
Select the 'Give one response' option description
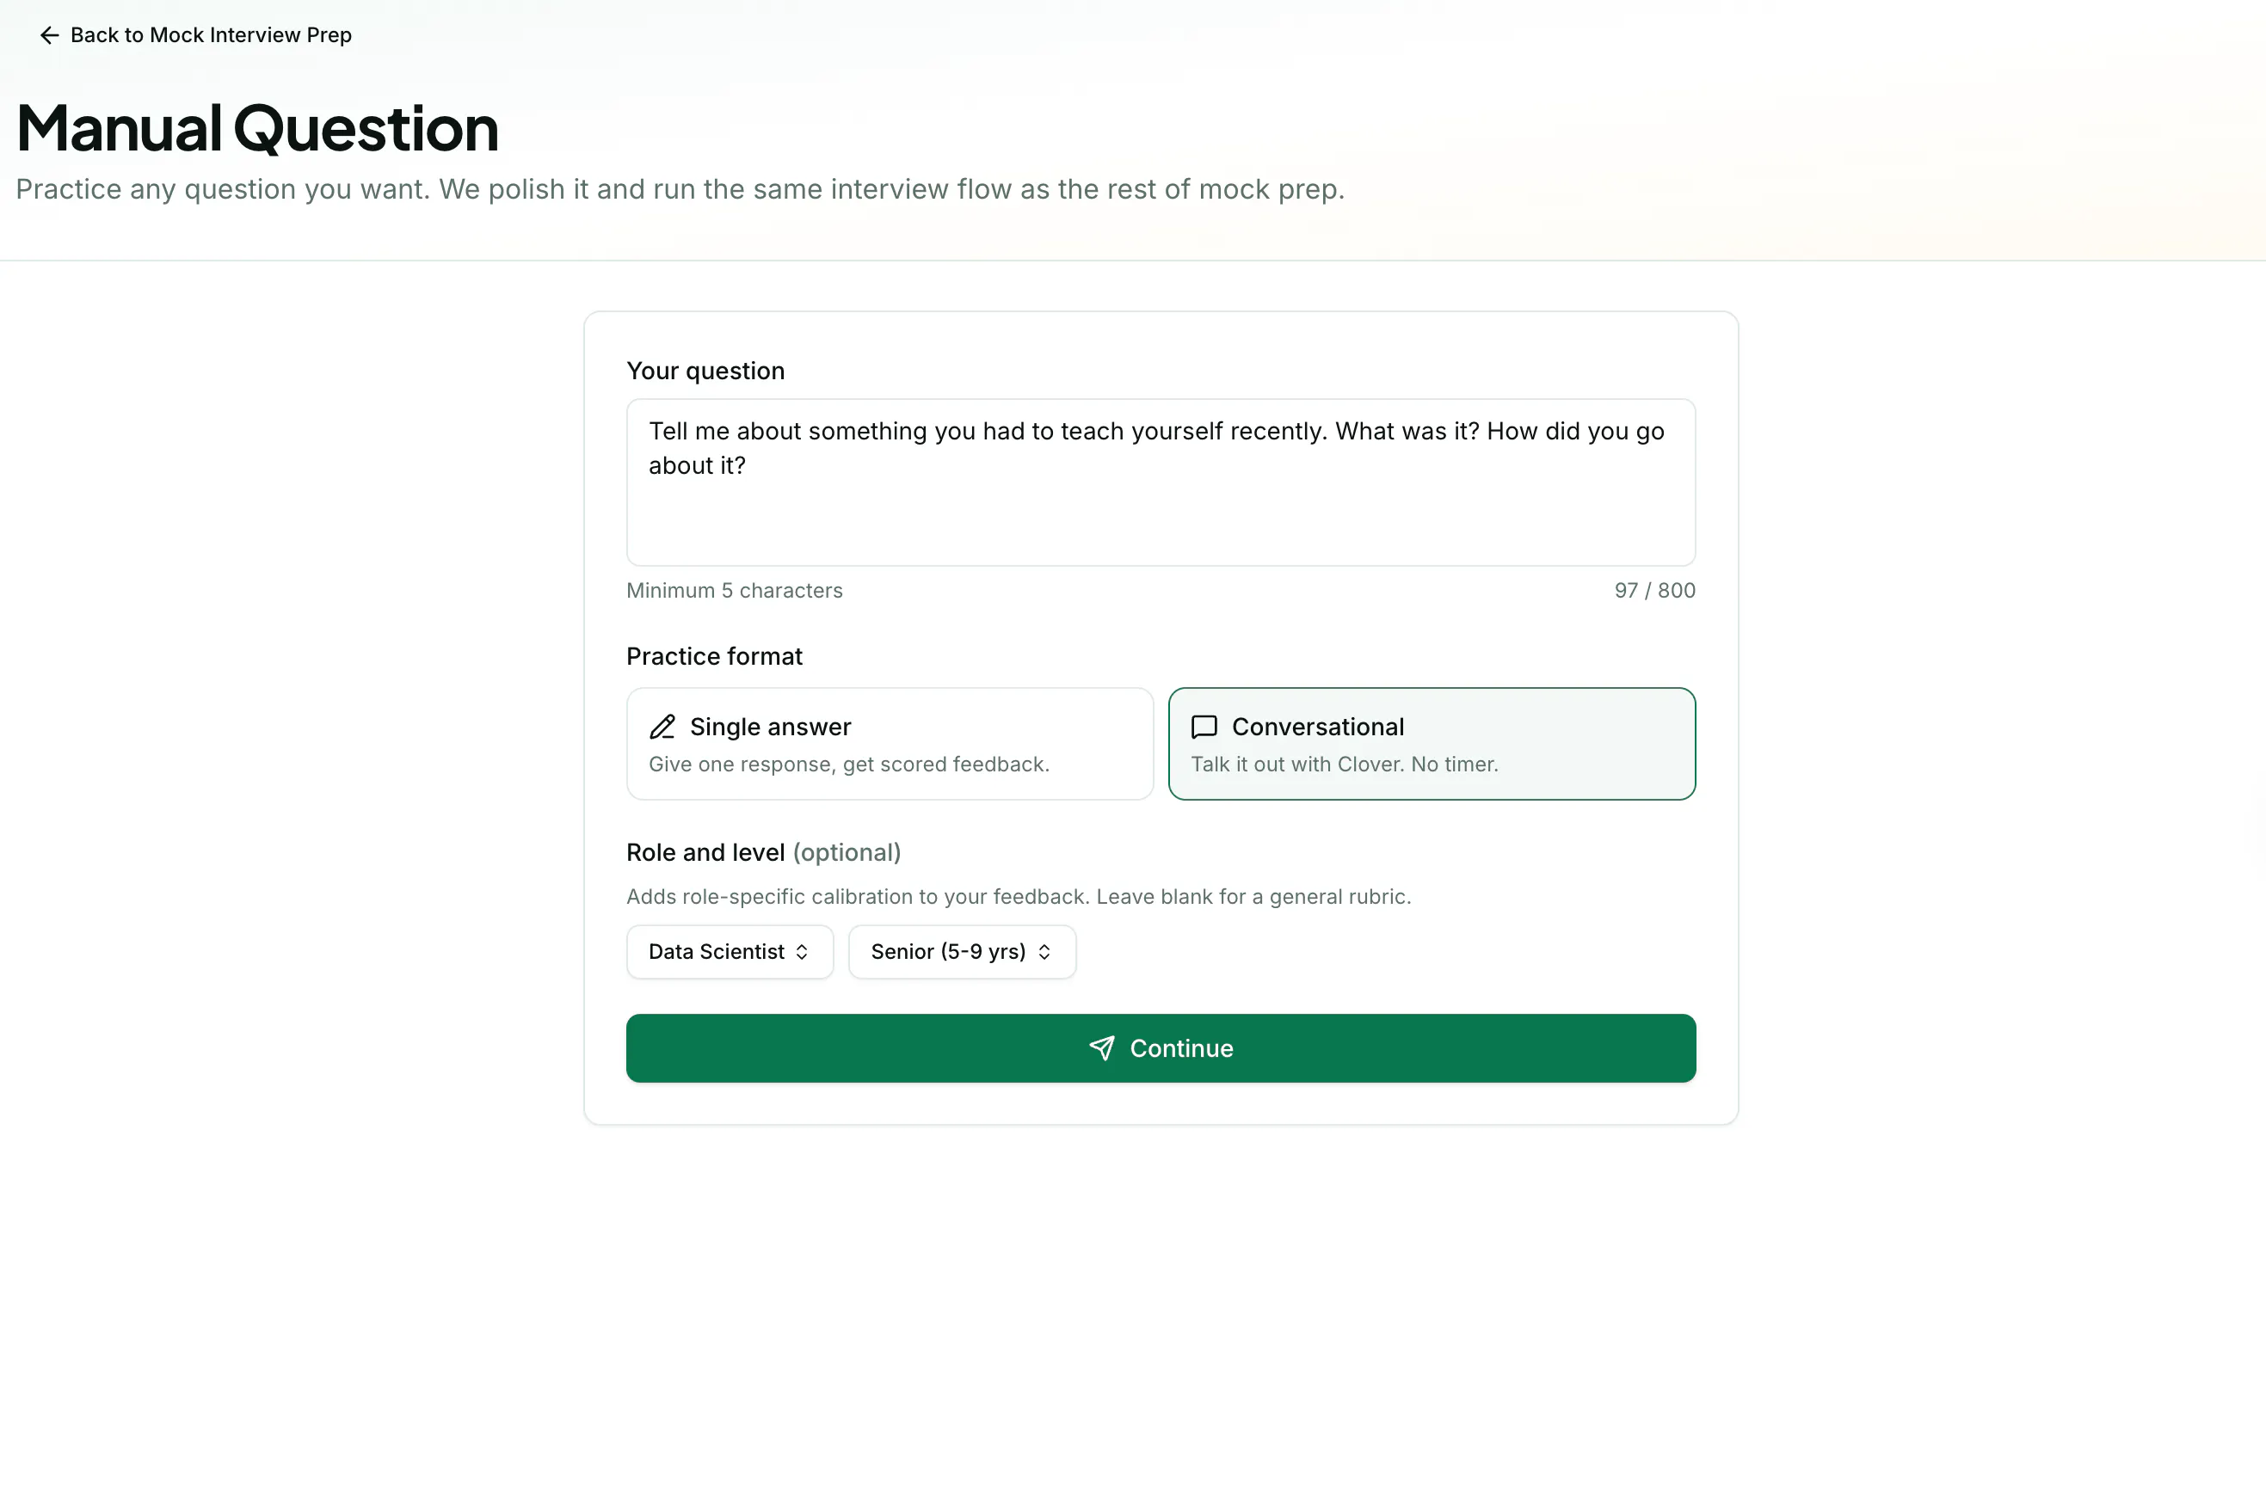(848, 764)
